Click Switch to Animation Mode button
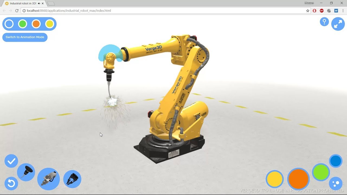The width and height of the screenshot is (347, 195). click(x=25, y=37)
